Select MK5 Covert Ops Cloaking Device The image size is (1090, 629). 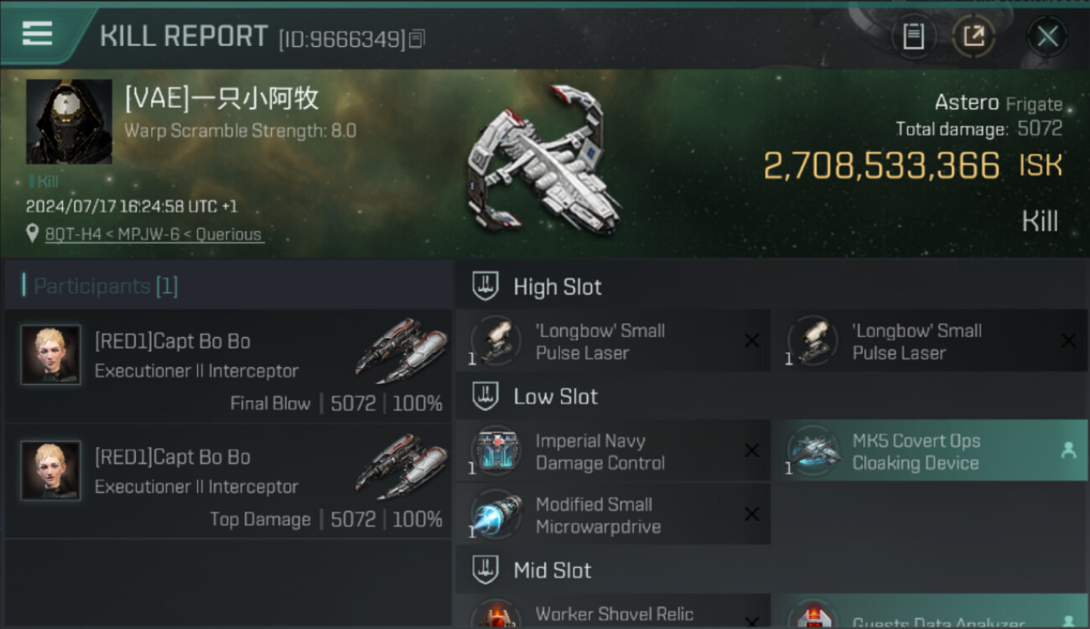coord(931,450)
